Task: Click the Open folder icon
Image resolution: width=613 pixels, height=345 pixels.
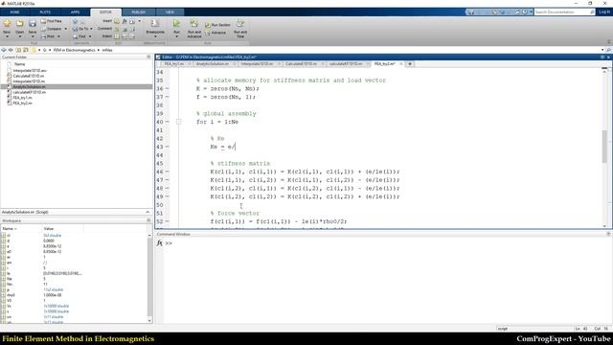Action: point(19,24)
